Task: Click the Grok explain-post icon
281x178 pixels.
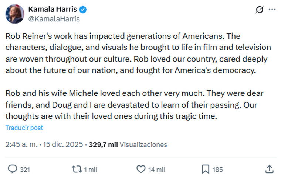Action: (x=260, y=10)
